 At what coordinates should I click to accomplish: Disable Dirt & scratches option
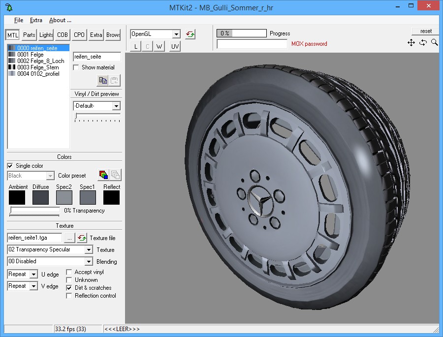[69, 288]
